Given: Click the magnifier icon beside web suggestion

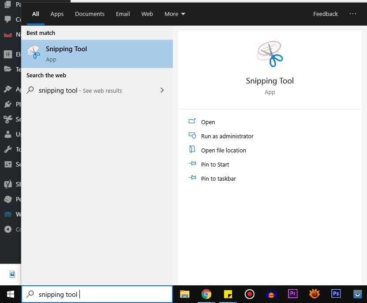Looking at the screenshot, I should point(30,90).
